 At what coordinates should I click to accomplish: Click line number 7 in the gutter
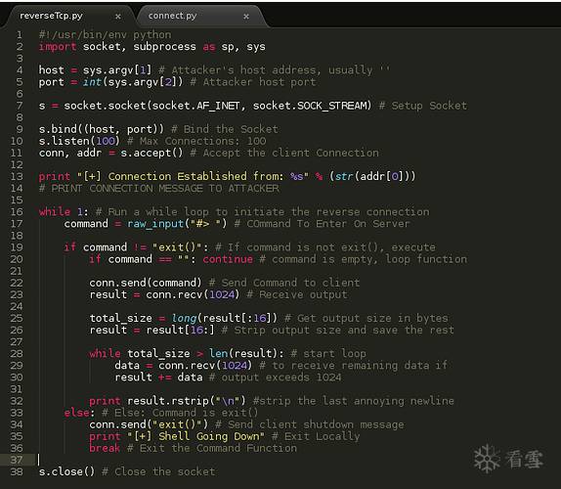pos(20,106)
